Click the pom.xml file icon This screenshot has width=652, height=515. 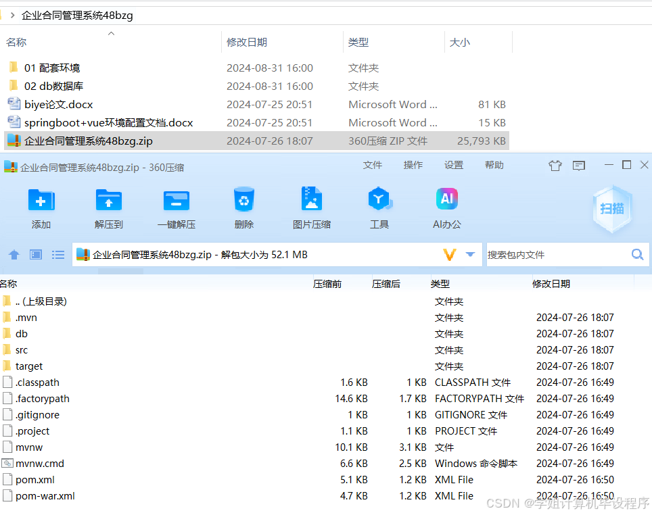tap(7, 479)
